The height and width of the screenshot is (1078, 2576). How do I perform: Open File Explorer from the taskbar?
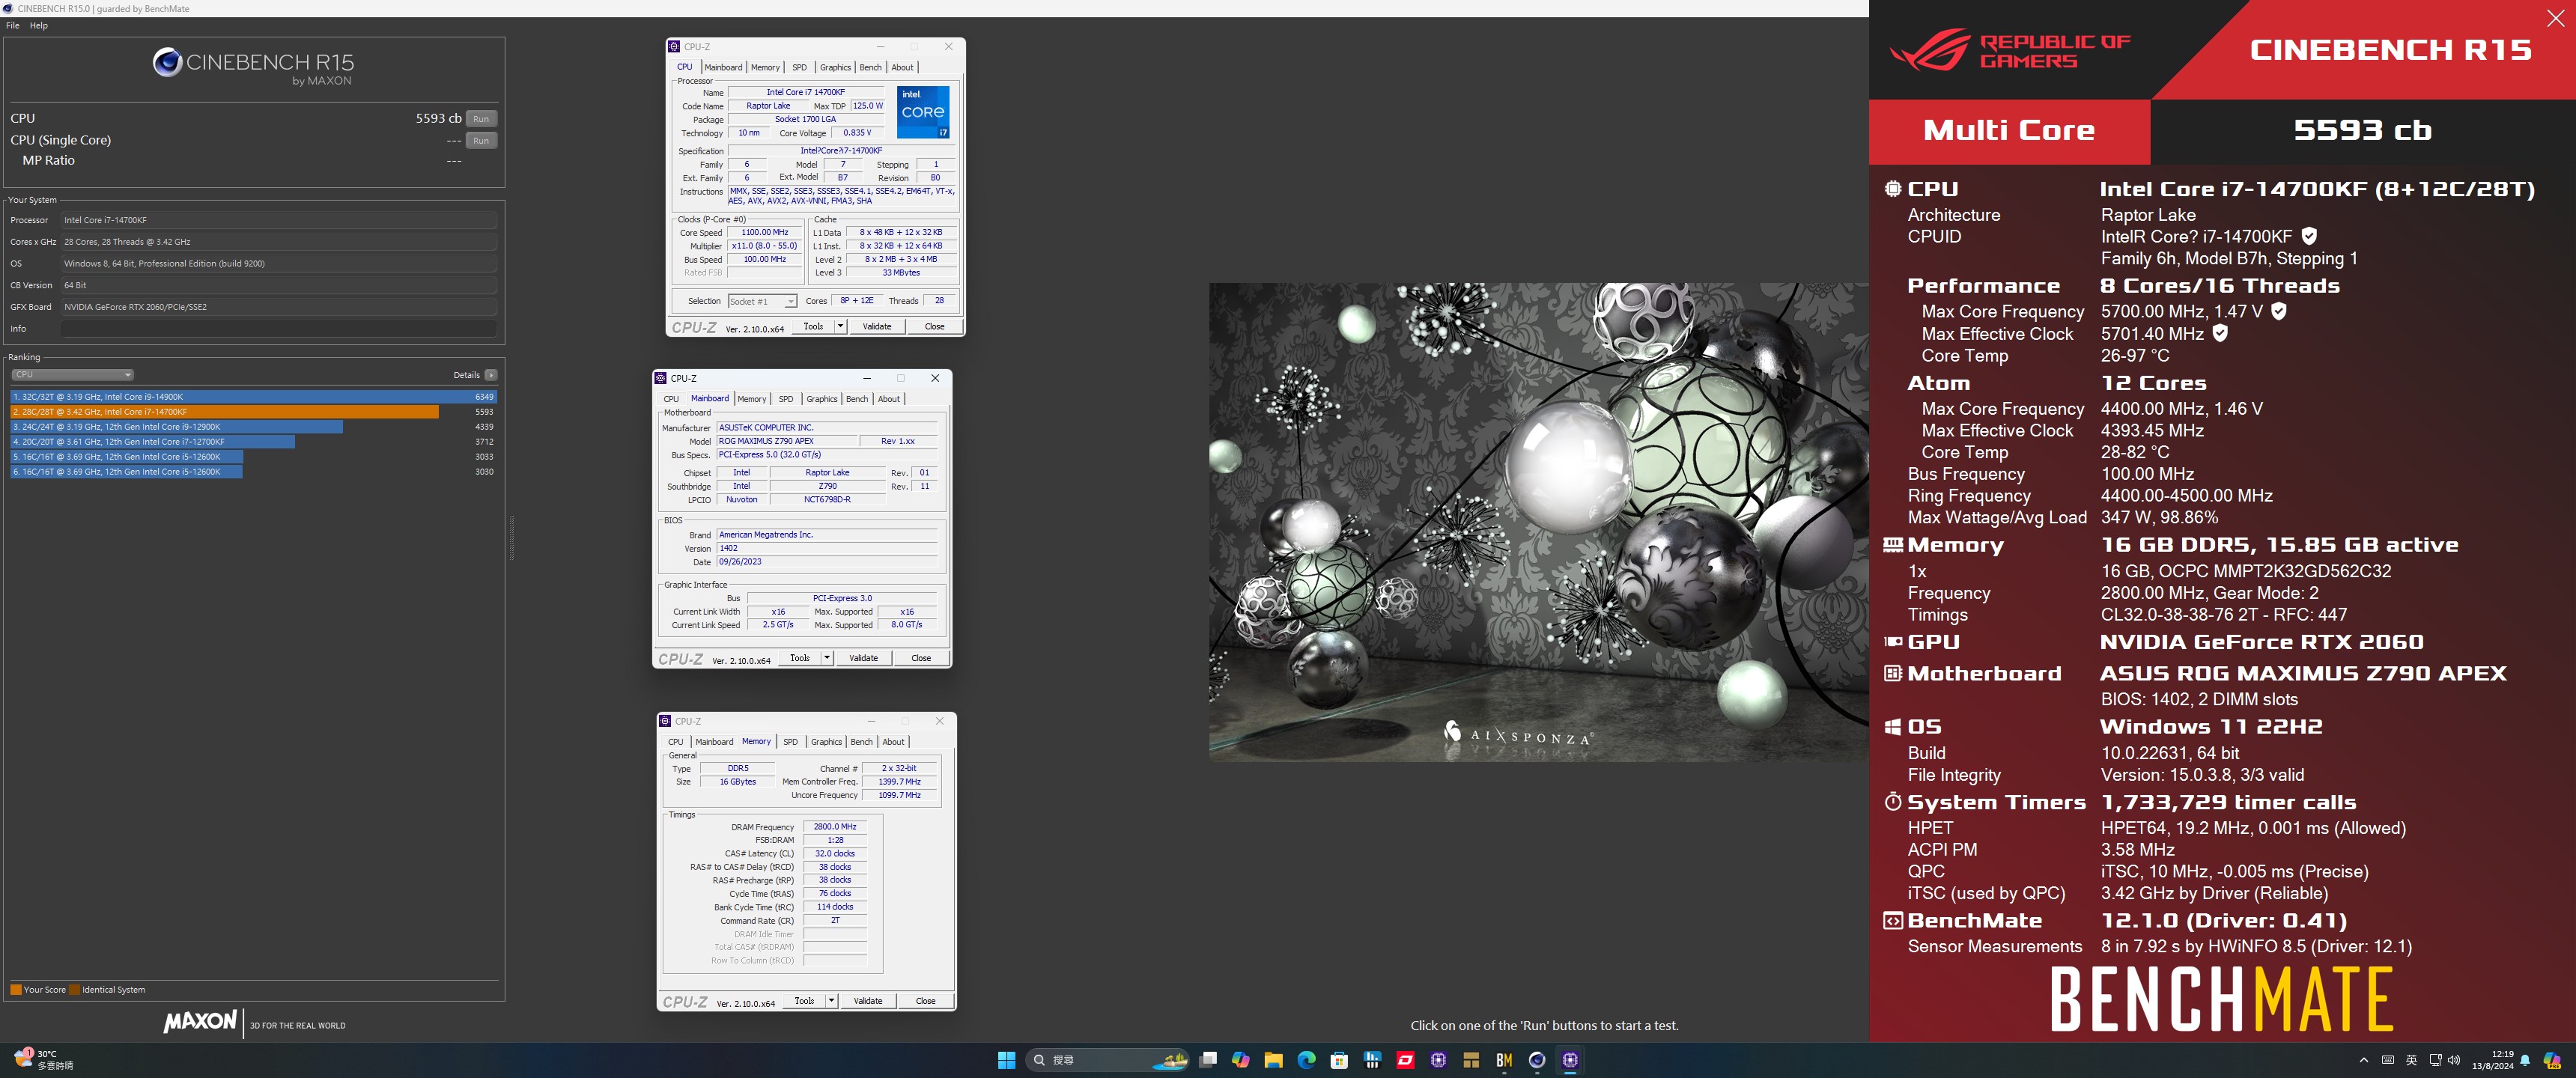point(1273,1060)
